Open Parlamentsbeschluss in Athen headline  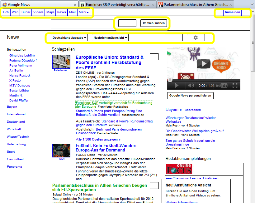100,187
